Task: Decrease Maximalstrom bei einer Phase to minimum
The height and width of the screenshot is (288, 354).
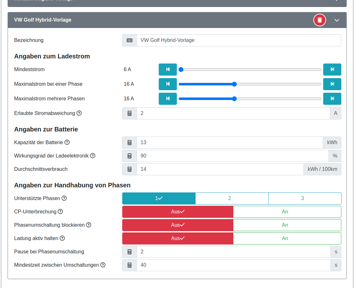Action: coord(168,84)
